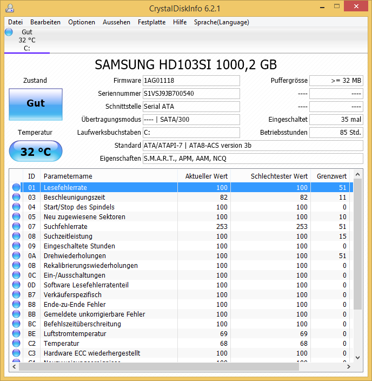Click the scroll down arrow of the SMART list
372x381 pixels.
tap(357, 357)
